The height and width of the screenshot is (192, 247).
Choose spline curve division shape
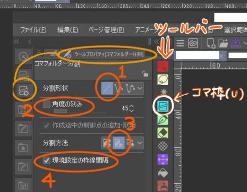[130, 88]
